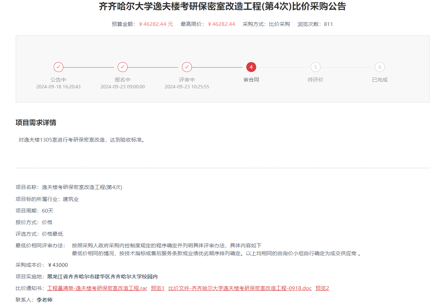This screenshot has width=445, height=305.
Task: Click the 公告中 step checkmark circle
Action: pos(58,67)
